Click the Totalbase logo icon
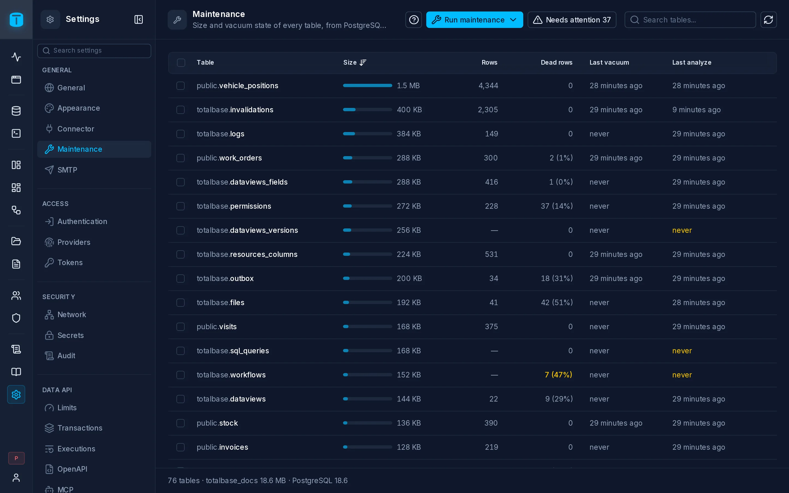 16,19
